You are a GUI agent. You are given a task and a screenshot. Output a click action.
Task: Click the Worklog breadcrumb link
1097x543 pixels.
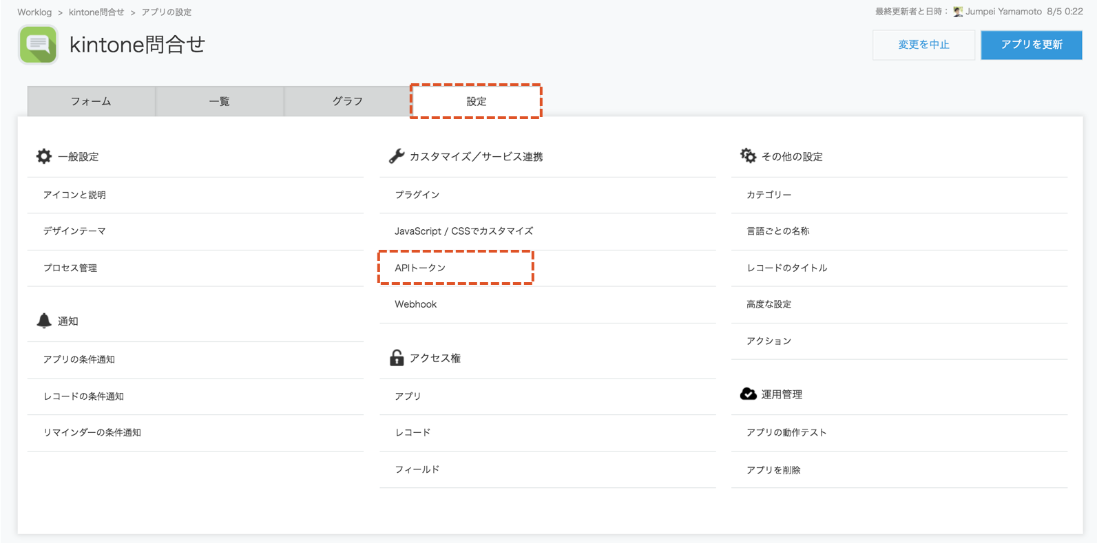coord(34,12)
